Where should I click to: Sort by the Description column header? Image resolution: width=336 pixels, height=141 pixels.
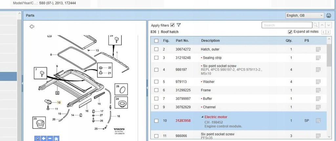click(x=210, y=40)
